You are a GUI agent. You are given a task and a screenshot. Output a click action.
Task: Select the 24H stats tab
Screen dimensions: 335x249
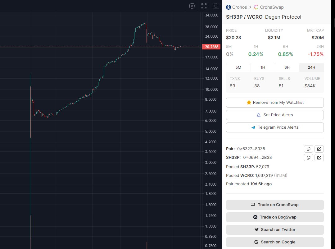pos(311,67)
